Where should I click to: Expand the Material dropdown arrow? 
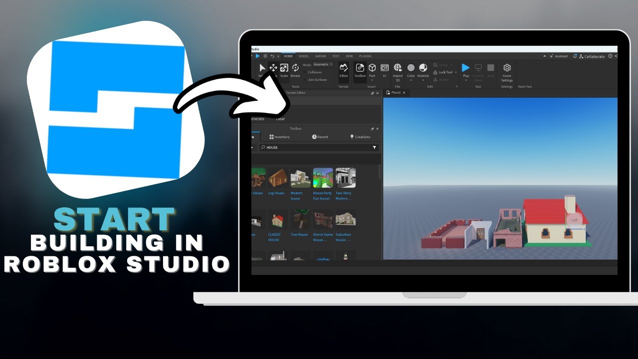423,80
